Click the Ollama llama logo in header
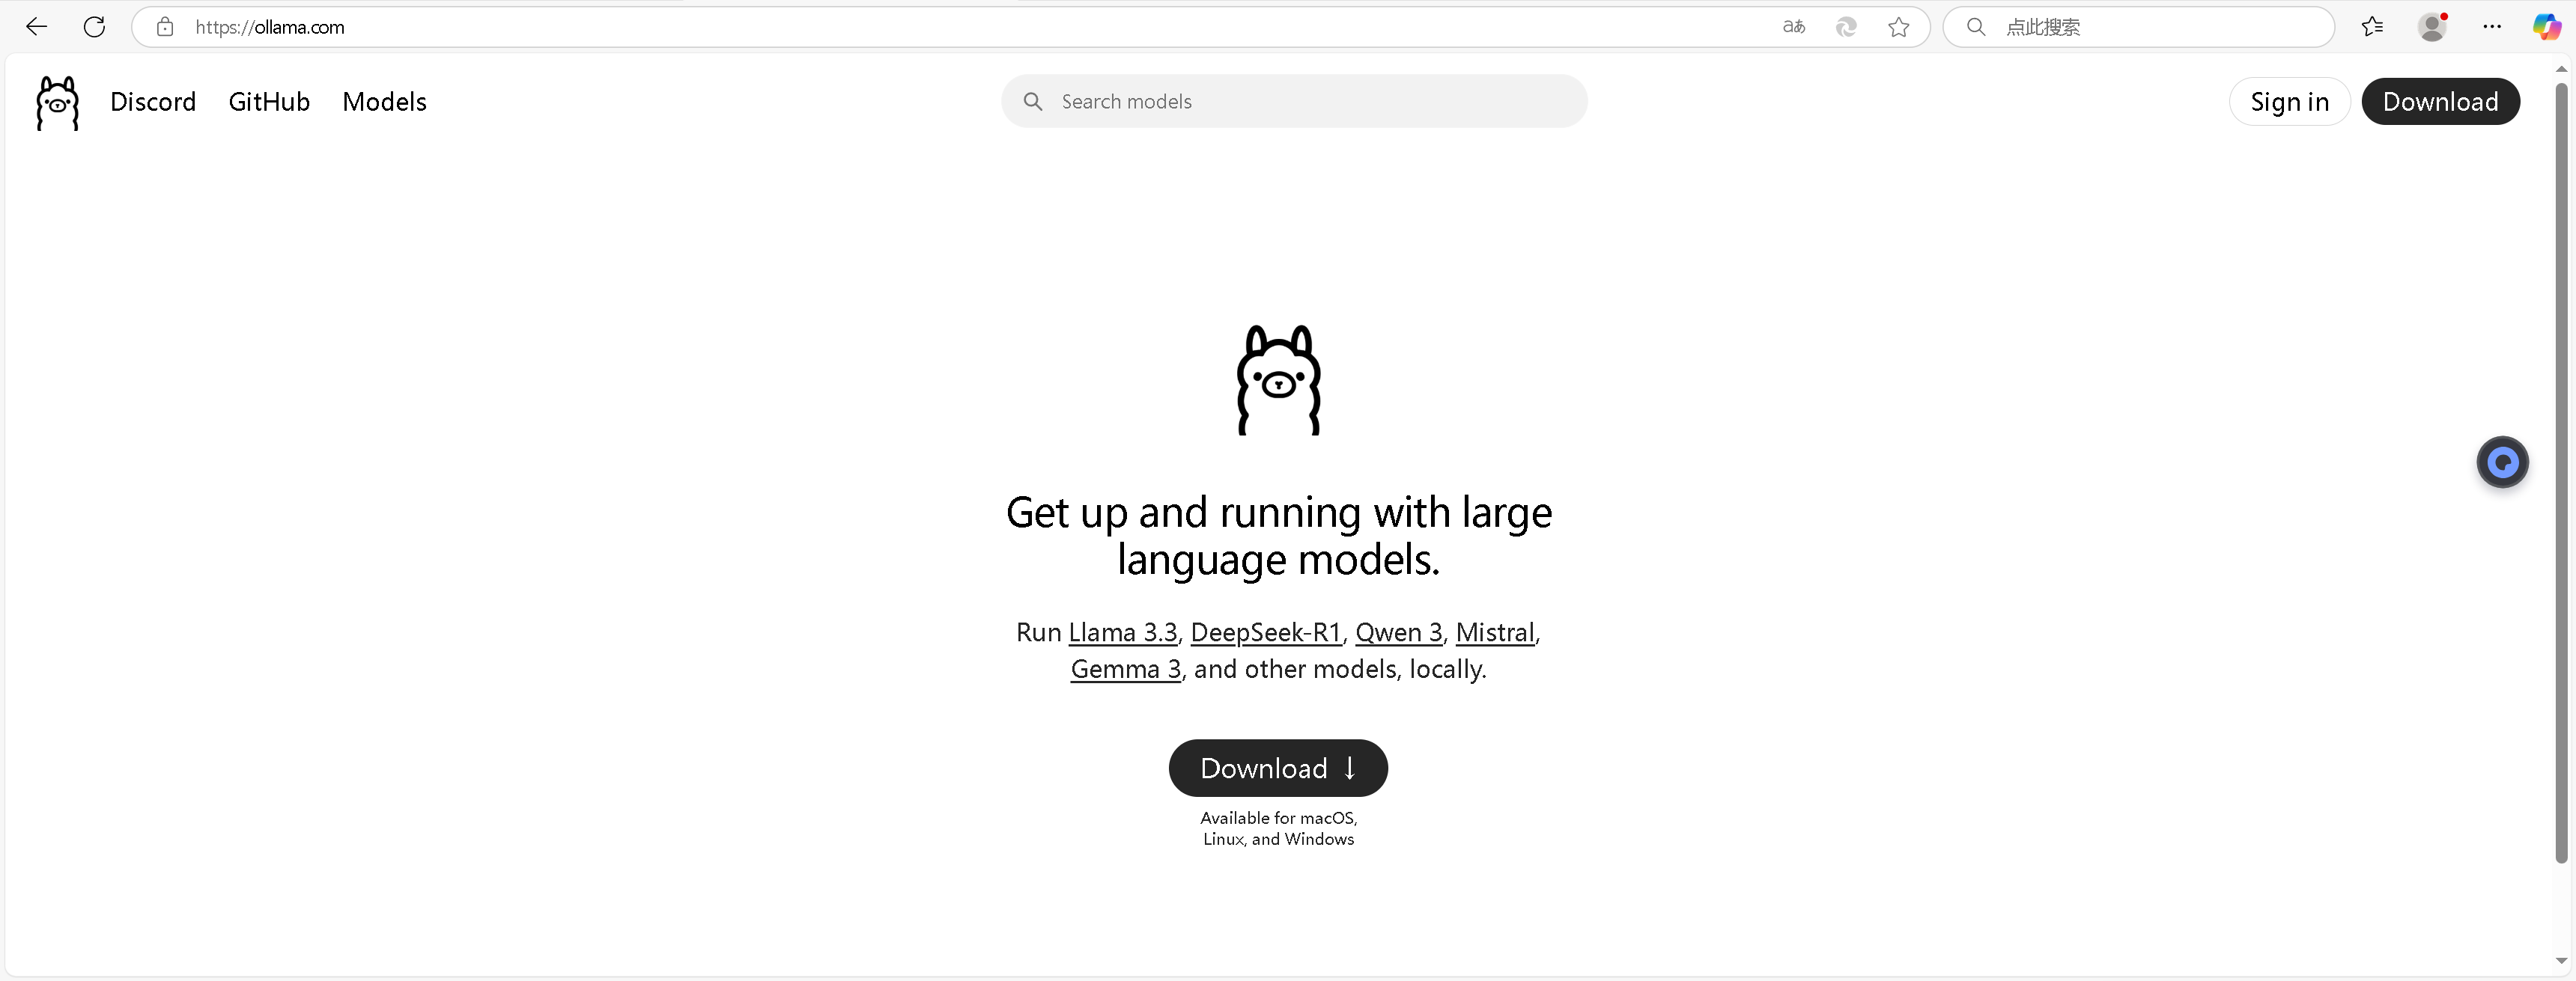Image resolution: width=2576 pixels, height=981 pixels. tap(57, 102)
